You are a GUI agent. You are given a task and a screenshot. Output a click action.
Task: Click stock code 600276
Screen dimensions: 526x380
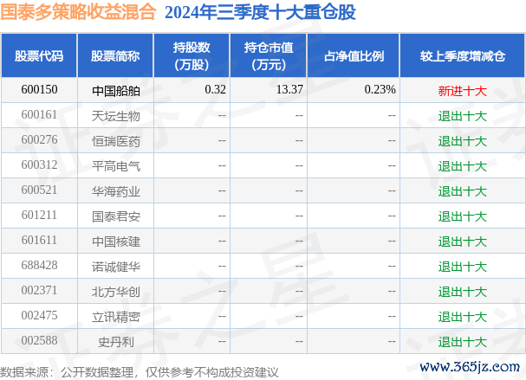tap(39, 140)
